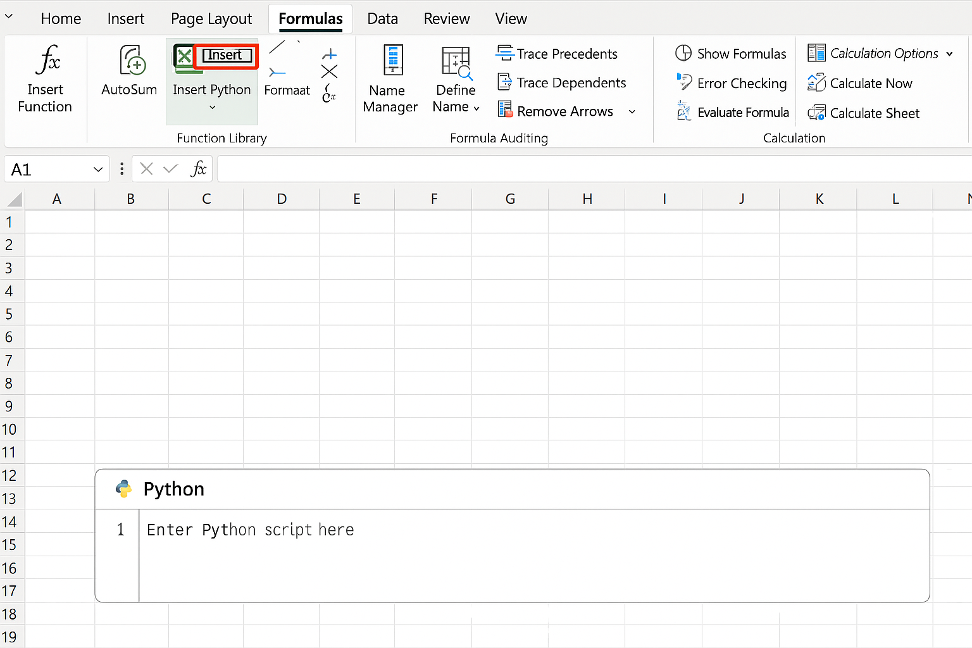The width and height of the screenshot is (972, 648).
Task: Switch to the Insert tab
Action: [126, 19]
